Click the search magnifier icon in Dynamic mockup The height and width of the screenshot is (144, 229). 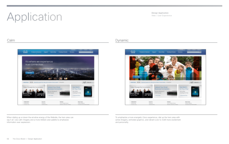[x=200, y=52]
